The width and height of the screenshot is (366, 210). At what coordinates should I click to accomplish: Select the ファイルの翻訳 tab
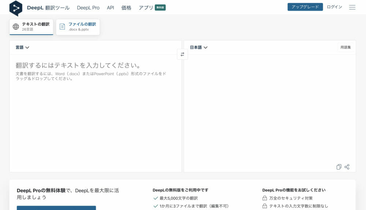pyautogui.click(x=78, y=27)
